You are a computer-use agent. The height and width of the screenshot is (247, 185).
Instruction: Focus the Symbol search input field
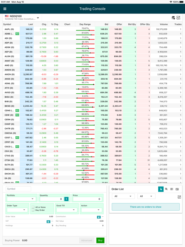[x=18, y=189]
